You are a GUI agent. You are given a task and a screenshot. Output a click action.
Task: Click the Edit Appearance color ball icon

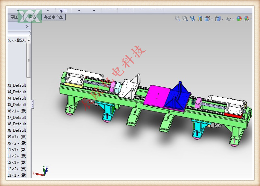[239, 19]
